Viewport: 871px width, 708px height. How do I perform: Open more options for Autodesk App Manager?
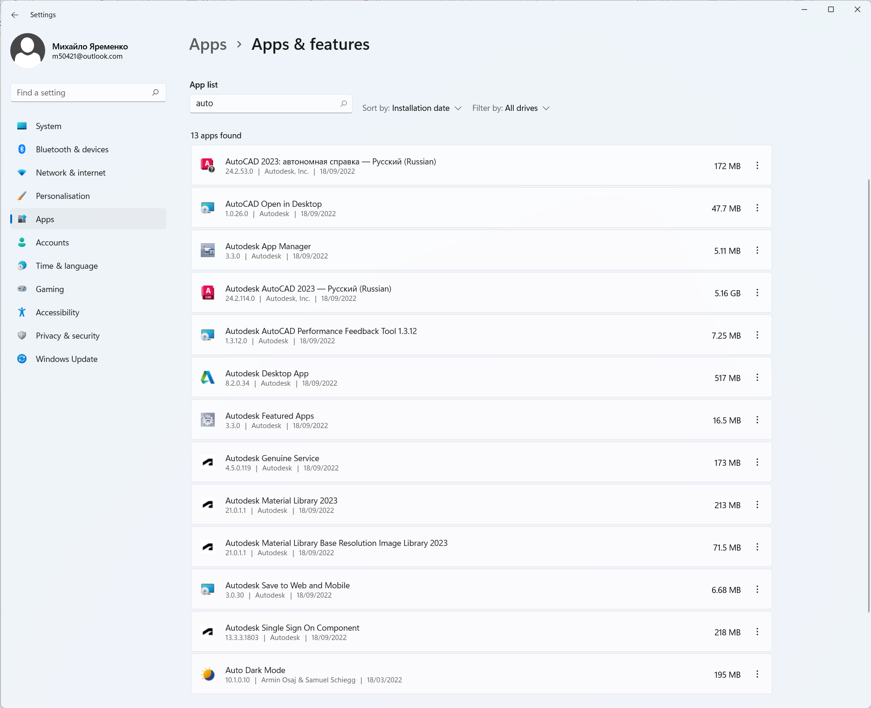757,251
